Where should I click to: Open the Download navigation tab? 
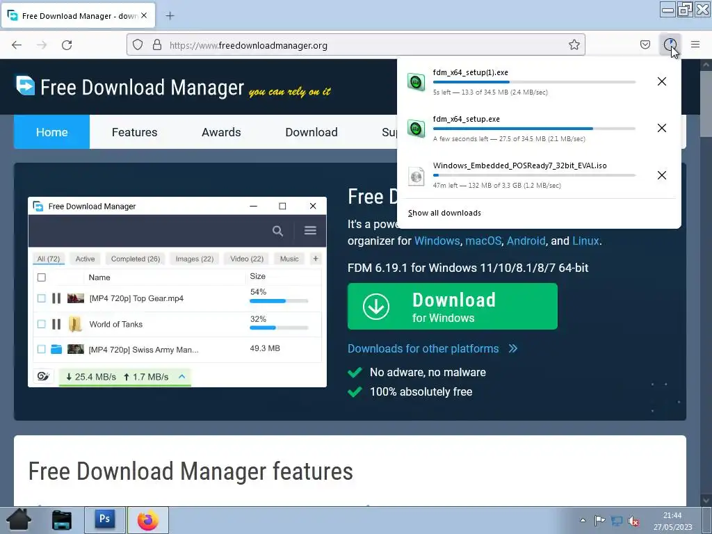coord(311,131)
